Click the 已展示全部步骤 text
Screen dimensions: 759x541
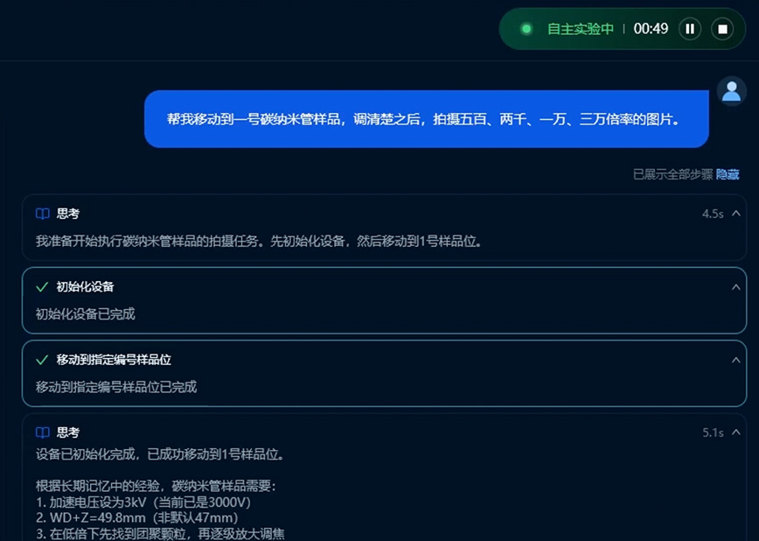coord(672,174)
